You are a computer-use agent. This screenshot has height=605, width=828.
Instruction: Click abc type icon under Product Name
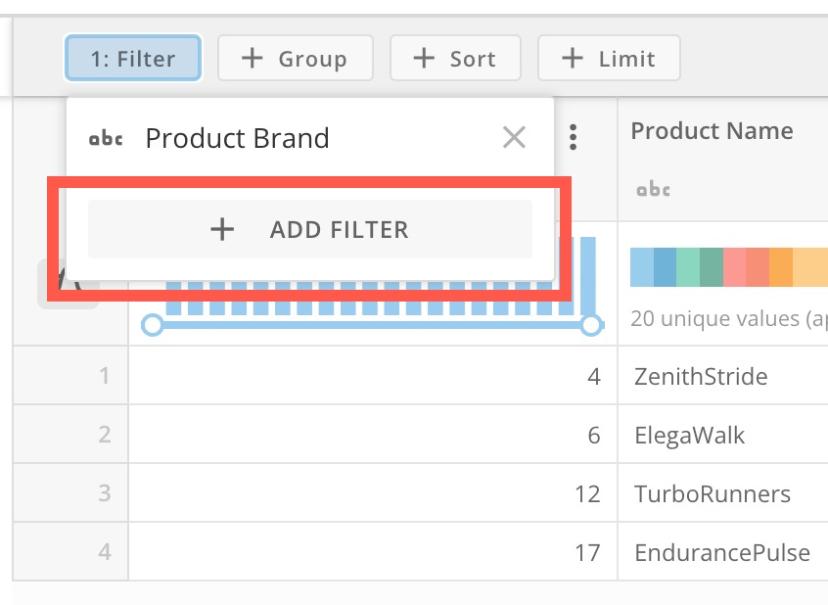click(x=653, y=189)
